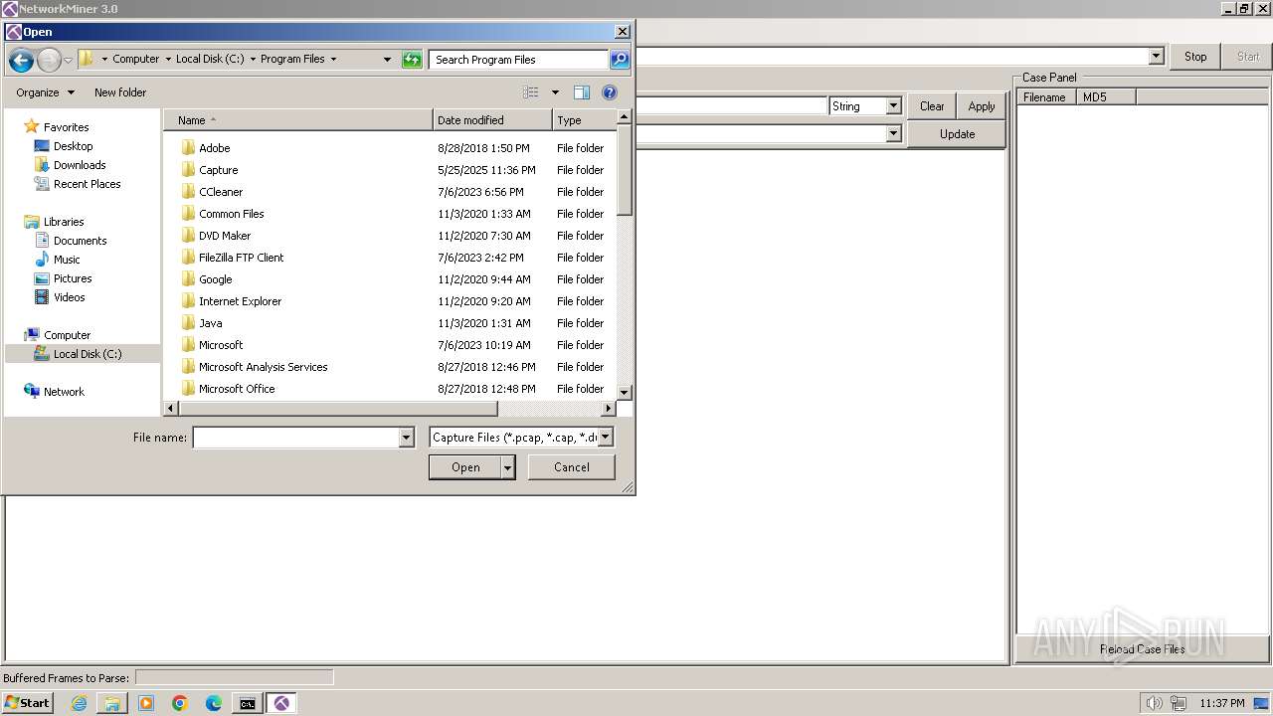
Task: Open Internet Explorer from the taskbar
Action: coord(79,703)
